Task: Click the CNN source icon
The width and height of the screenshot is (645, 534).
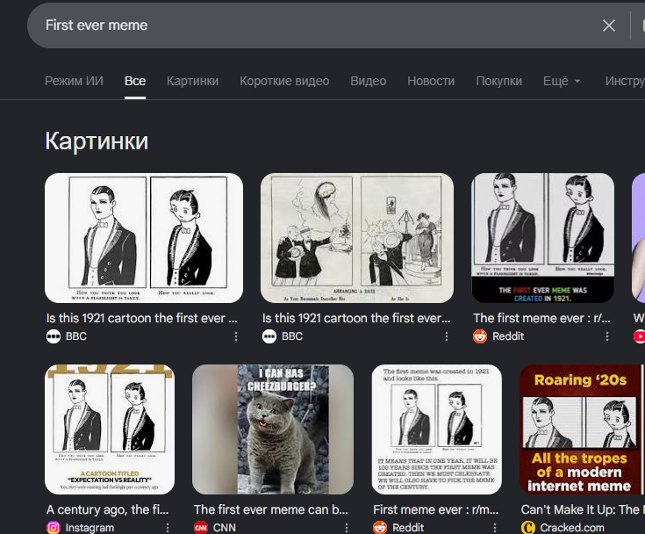Action: pos(201,527)
